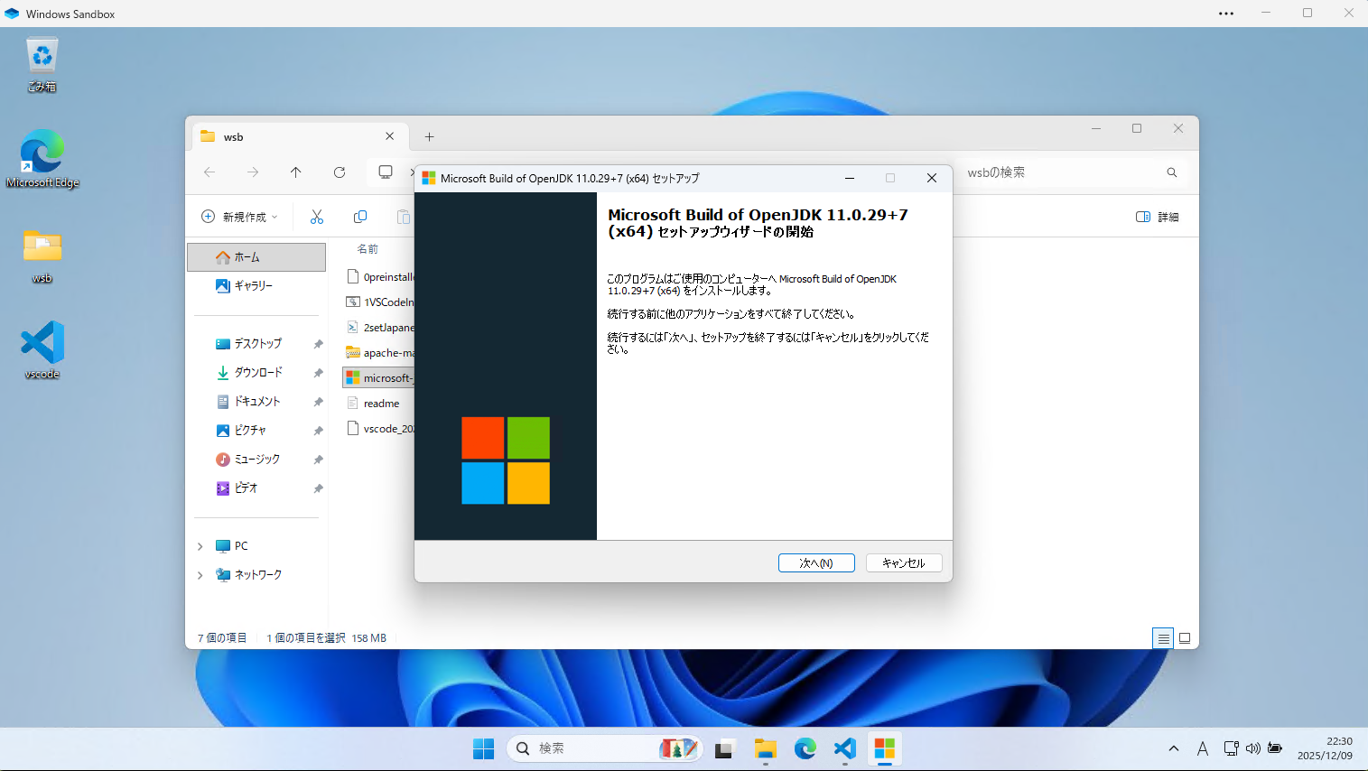The image size is (1368, 771).
Task: Refresh the Explorer folder view
Action: tap(340, 172)
